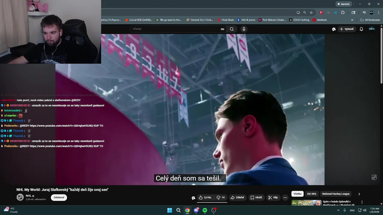This screenshot has width=383, height=215.
Task: Bookmark this page with the star icon
Action: click(311, 13)
